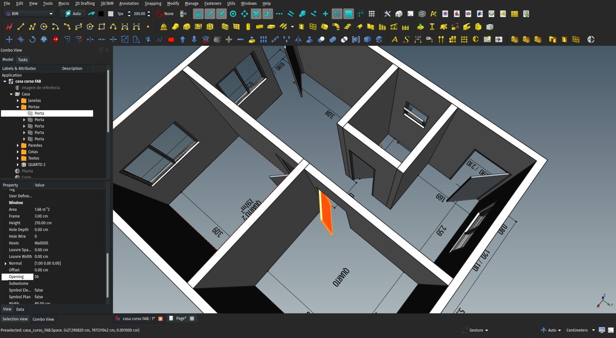Click the Add component plus tool
This screenshot has width=616, height=338.
pos(229,40)
